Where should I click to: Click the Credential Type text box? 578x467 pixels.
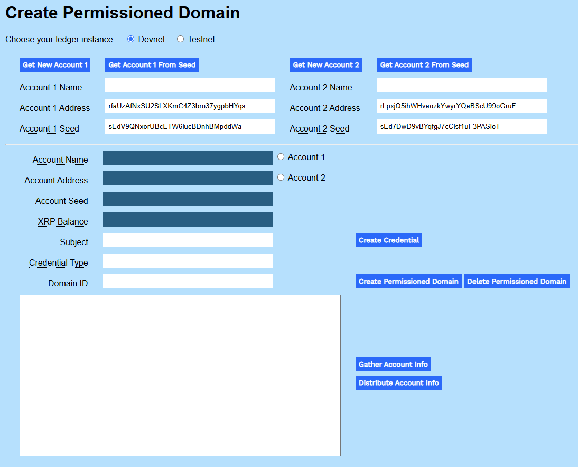tap(188, 261)
